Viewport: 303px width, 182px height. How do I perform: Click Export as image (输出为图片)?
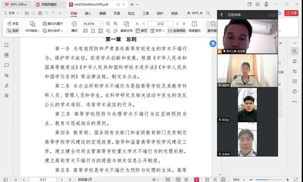pyautogui.click(x=53, y=24)
